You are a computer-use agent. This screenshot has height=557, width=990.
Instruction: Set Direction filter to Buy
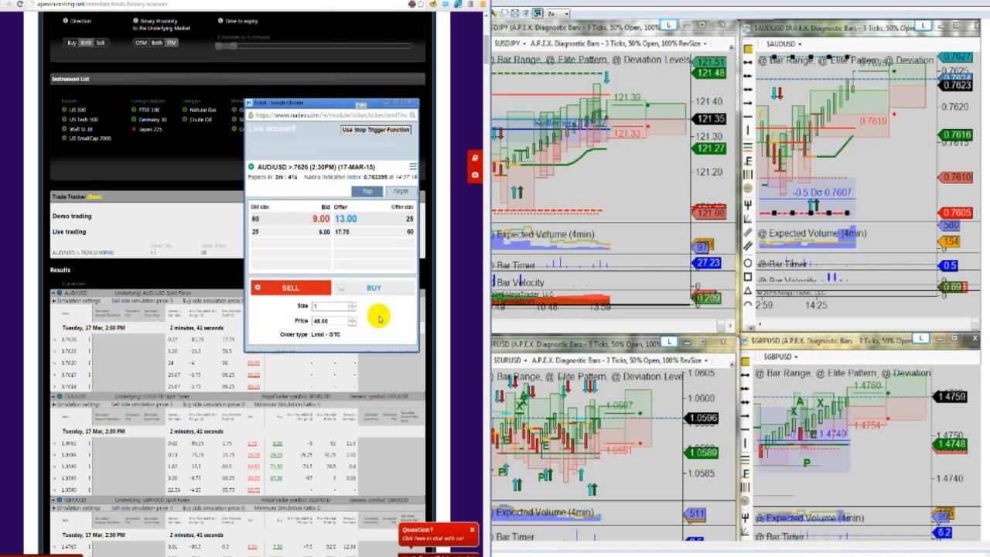point(72,43)
